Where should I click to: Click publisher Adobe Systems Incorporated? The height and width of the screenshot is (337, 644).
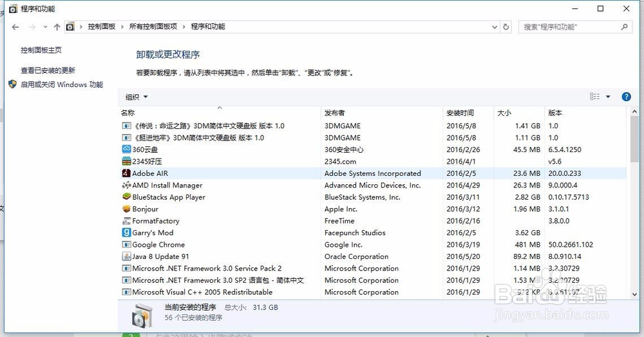(x=372, y=173)
